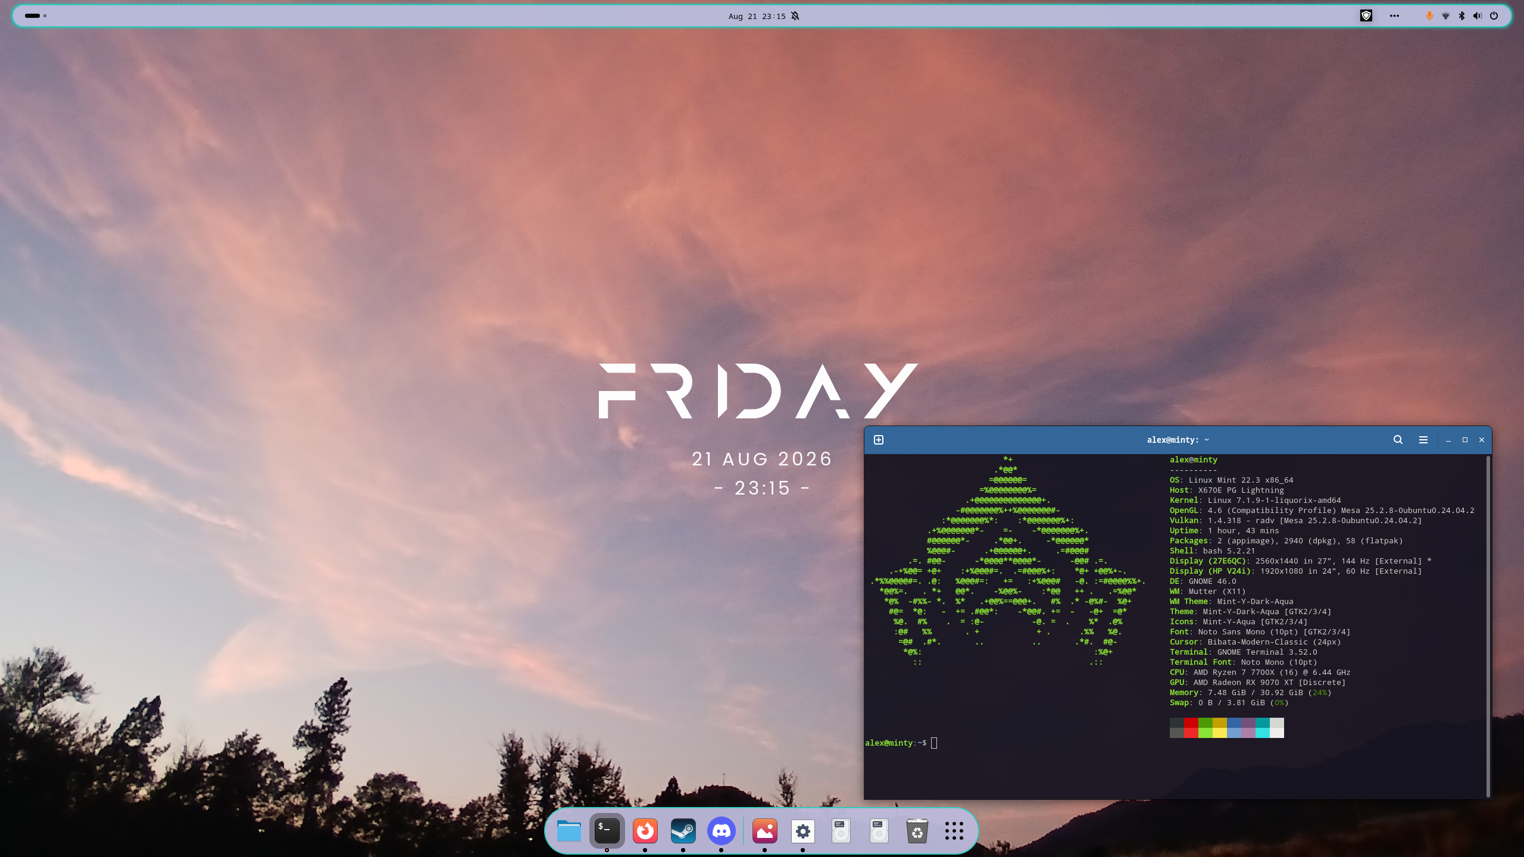This screenshot has width=1524, height=857.
Task: Click the 'Terminal: GNOME Terminal 3.52.0' line
Action: click(1243, 652)
